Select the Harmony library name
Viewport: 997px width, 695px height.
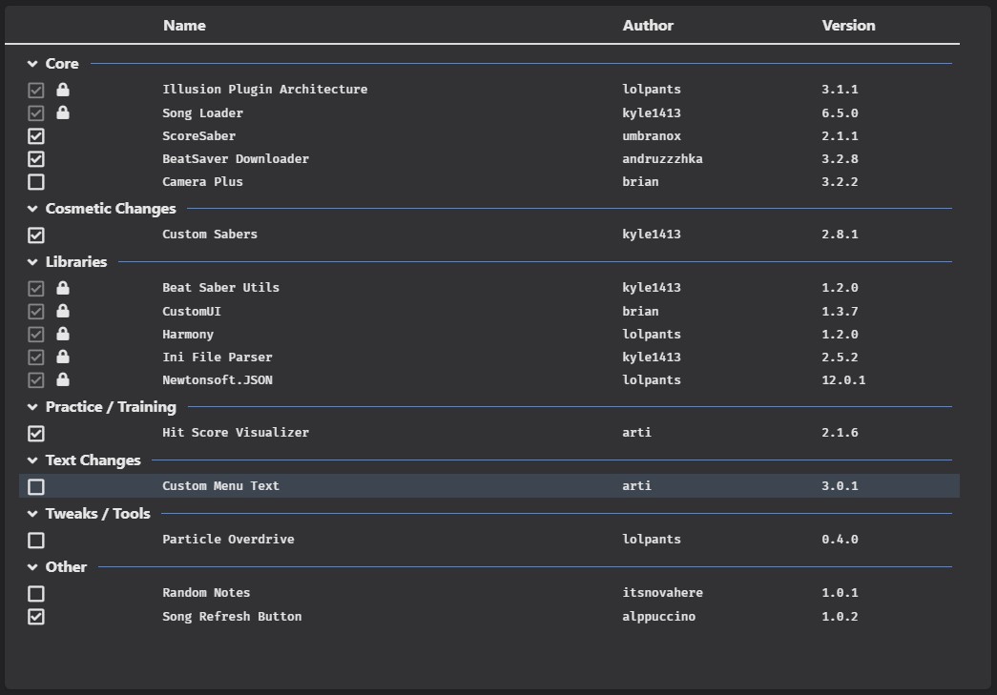click(188, 335)
